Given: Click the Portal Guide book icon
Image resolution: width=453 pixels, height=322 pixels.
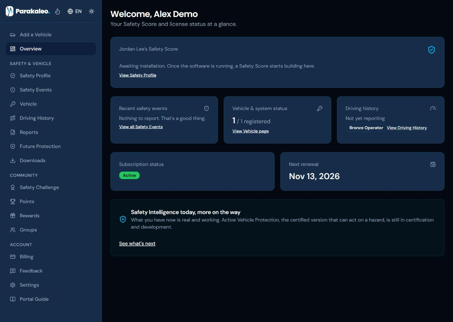Looking at the screenshot, I should tap(13, 299).
